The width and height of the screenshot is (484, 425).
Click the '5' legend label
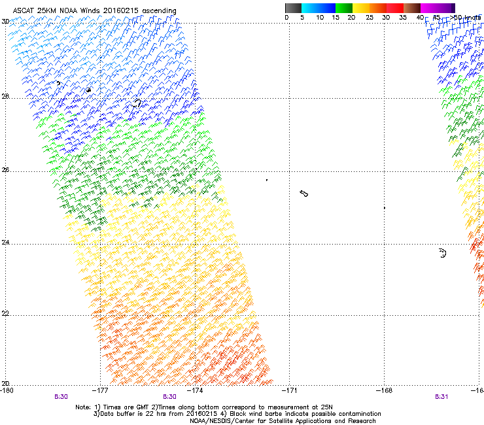(302, 18)
